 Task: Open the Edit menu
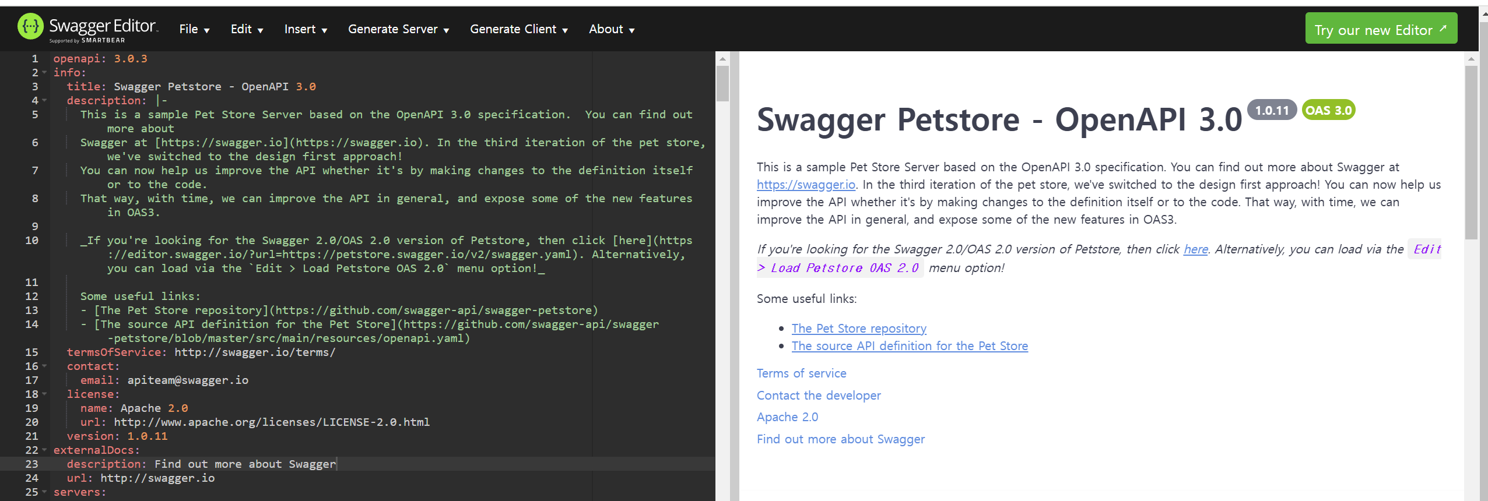pyautogui.click(x=247, y=29)
